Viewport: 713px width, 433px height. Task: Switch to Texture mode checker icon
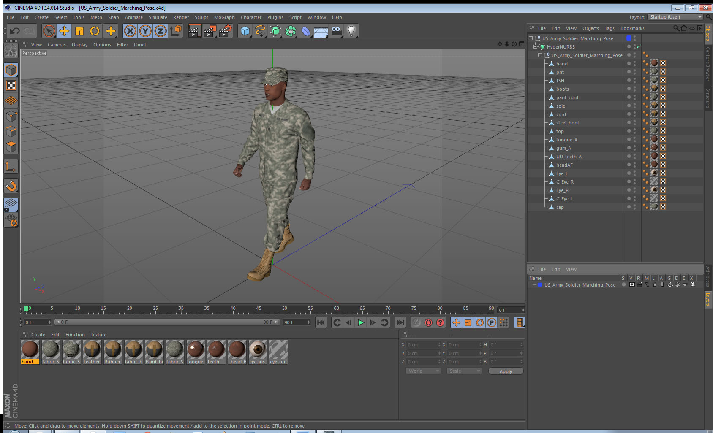(x=11, y=86)
